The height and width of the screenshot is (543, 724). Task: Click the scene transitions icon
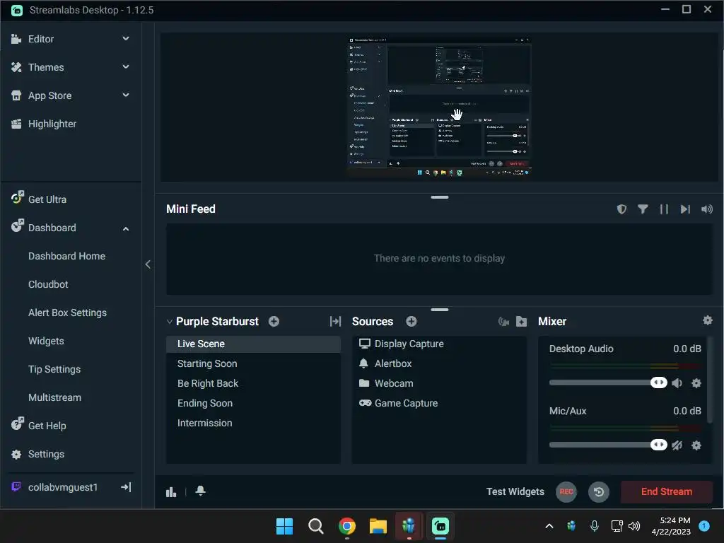(335, 322)
